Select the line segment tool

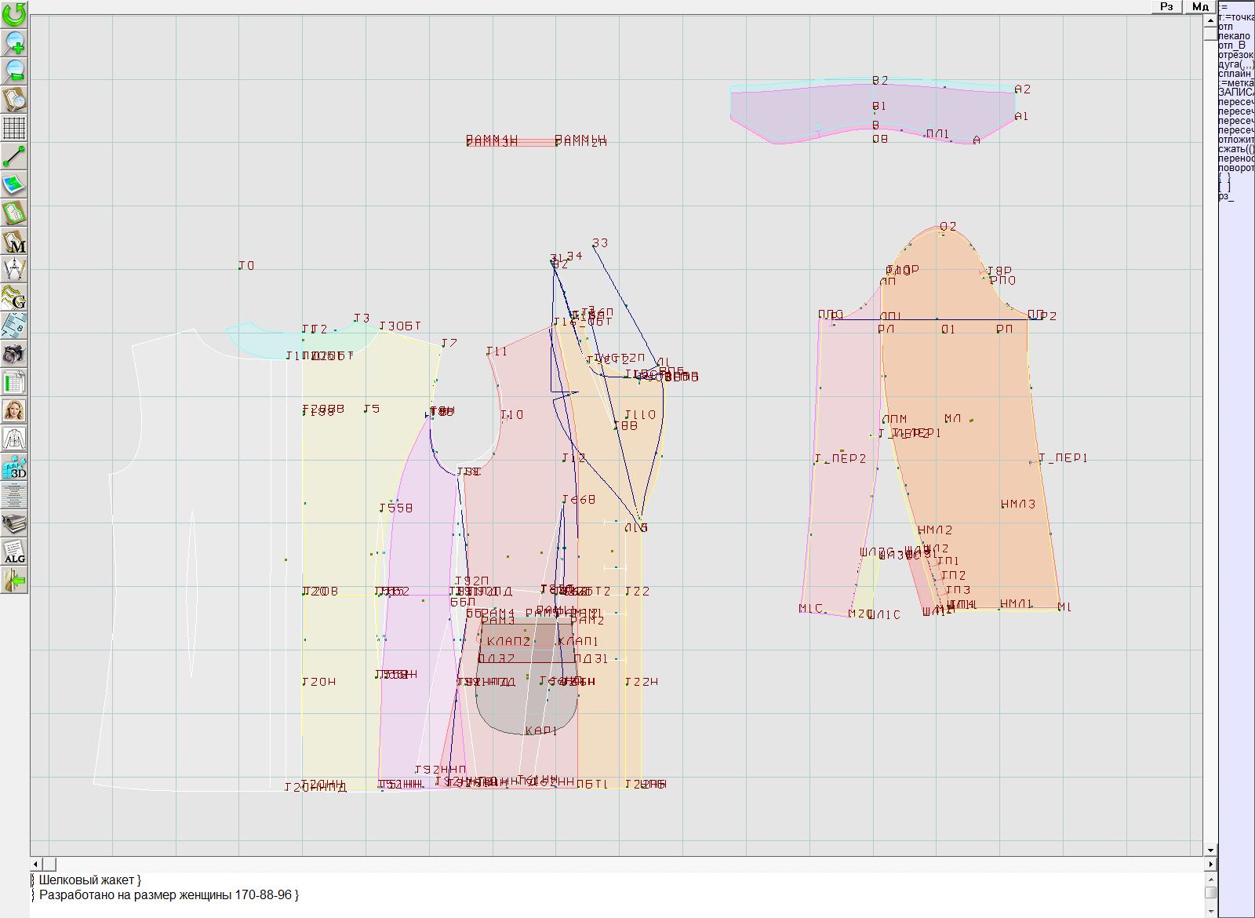coord(14,156)
